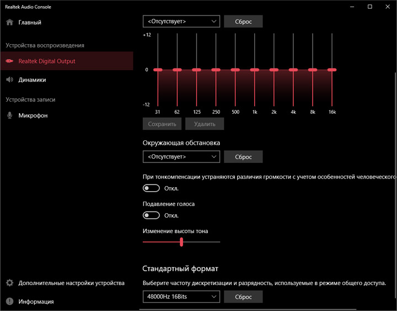This screenshot has width=397, height=311.
Task: Open the 48000Hz 16Bits format dropdown
Action: pos(181,297)
